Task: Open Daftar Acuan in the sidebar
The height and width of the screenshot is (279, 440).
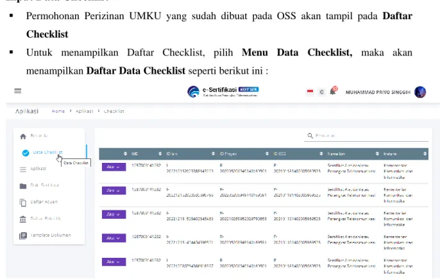Action: pyautogui.click(x=38, y=202)
